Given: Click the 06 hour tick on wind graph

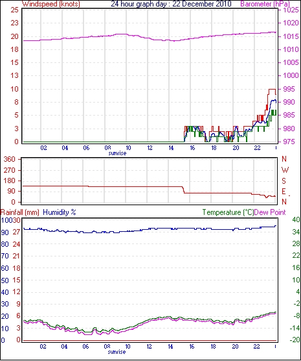Looking at the screenshot, I should pyautogui.click(x=86, y=148).
